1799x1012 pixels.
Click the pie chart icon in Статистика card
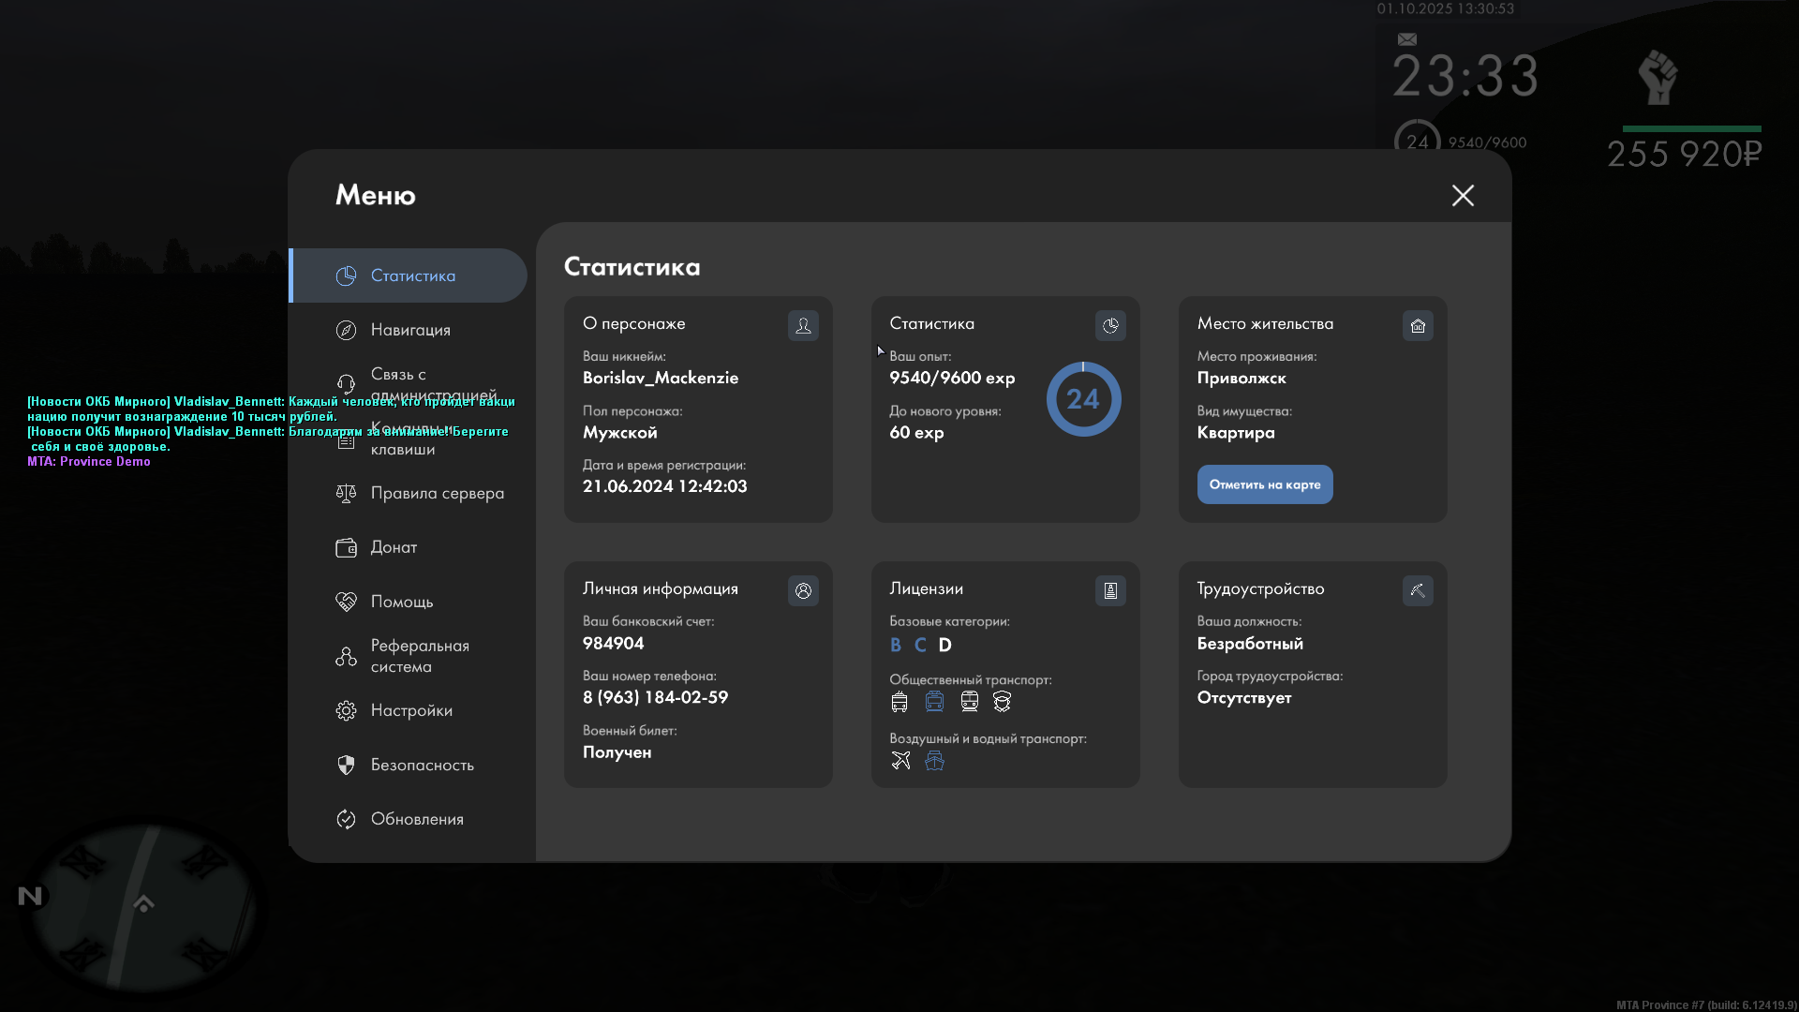tap(1110, 325)
